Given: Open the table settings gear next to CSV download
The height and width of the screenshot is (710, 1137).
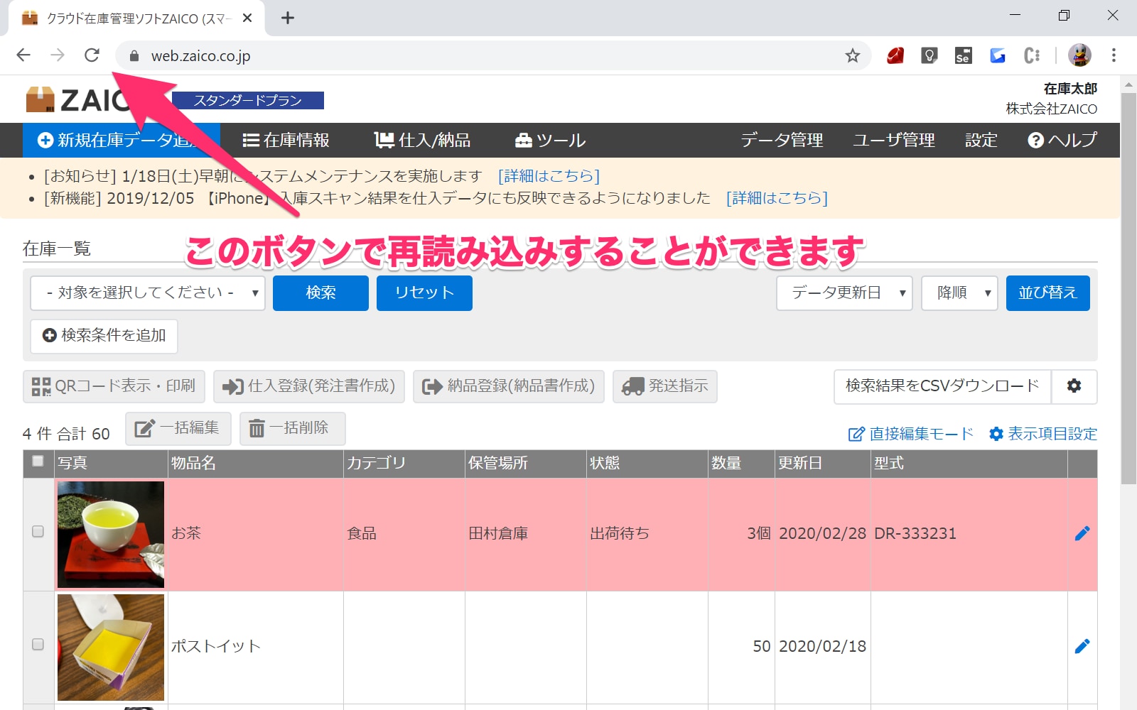Looking at the screenshot, I should pos(1074,386).
